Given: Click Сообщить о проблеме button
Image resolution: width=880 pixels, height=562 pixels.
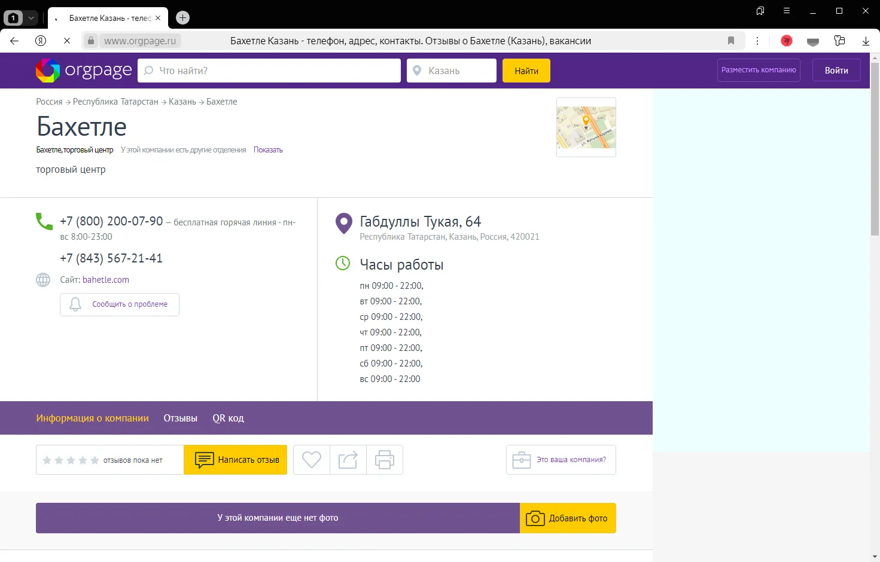Looking at the screenshot, I should pyautogui.click(x=120, y=304).
